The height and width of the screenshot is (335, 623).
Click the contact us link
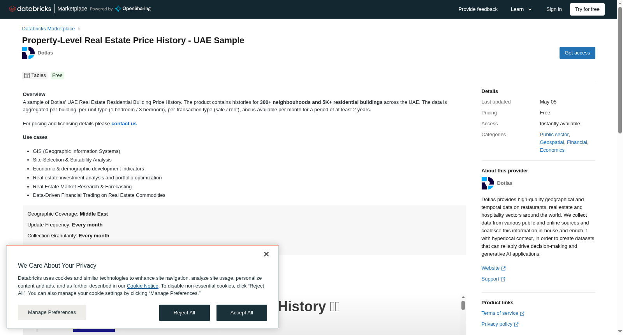pos(124,124)
